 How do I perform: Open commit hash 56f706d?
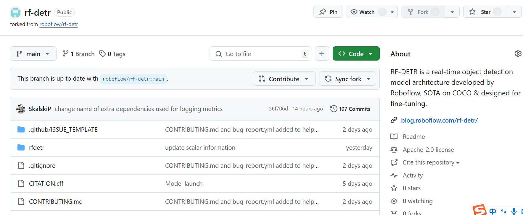pyautogui.click(x=278, y=109)
